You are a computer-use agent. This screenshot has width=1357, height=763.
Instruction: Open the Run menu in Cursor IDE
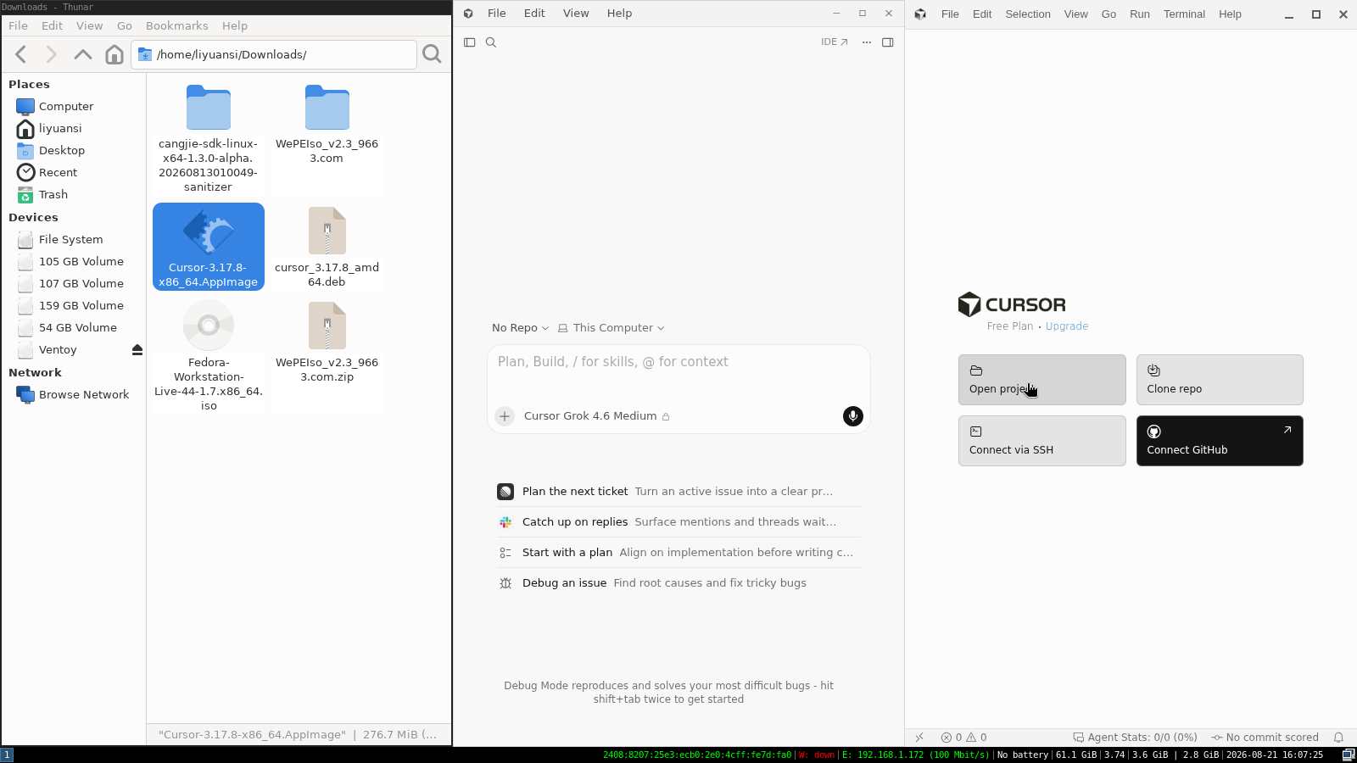tap(1140, 14)
